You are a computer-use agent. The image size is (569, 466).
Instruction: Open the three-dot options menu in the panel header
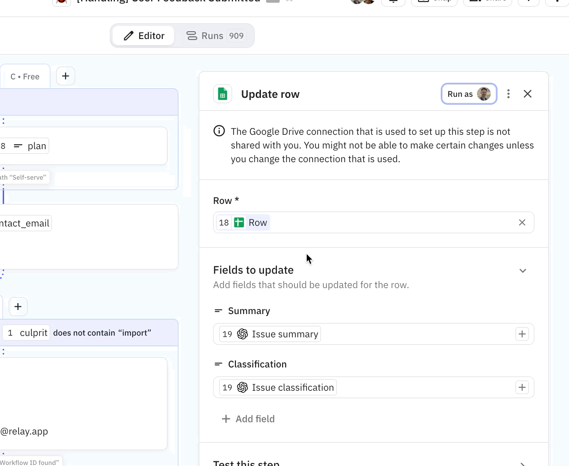(x=508, y=94)
